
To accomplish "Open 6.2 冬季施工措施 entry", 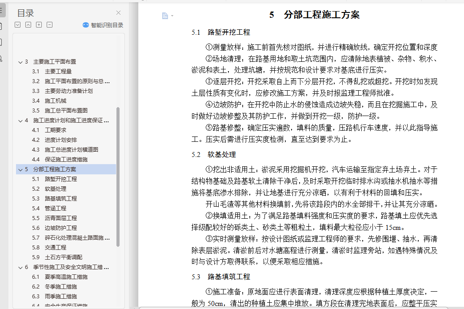I will tap(55, 286).
